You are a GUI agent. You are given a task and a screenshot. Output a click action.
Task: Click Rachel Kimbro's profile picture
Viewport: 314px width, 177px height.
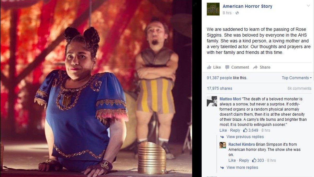tap(223, 145)
